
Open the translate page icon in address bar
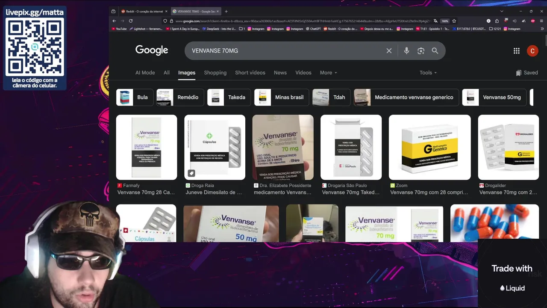435,21
